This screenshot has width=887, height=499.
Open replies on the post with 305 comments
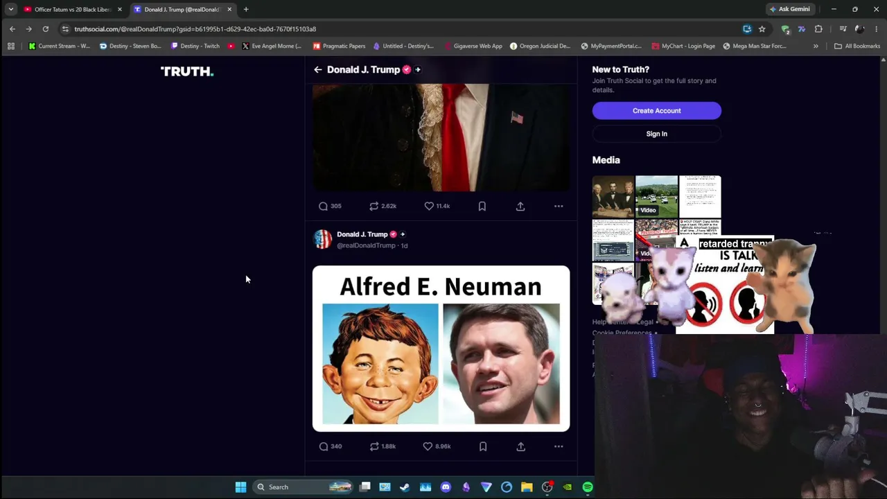330,206
